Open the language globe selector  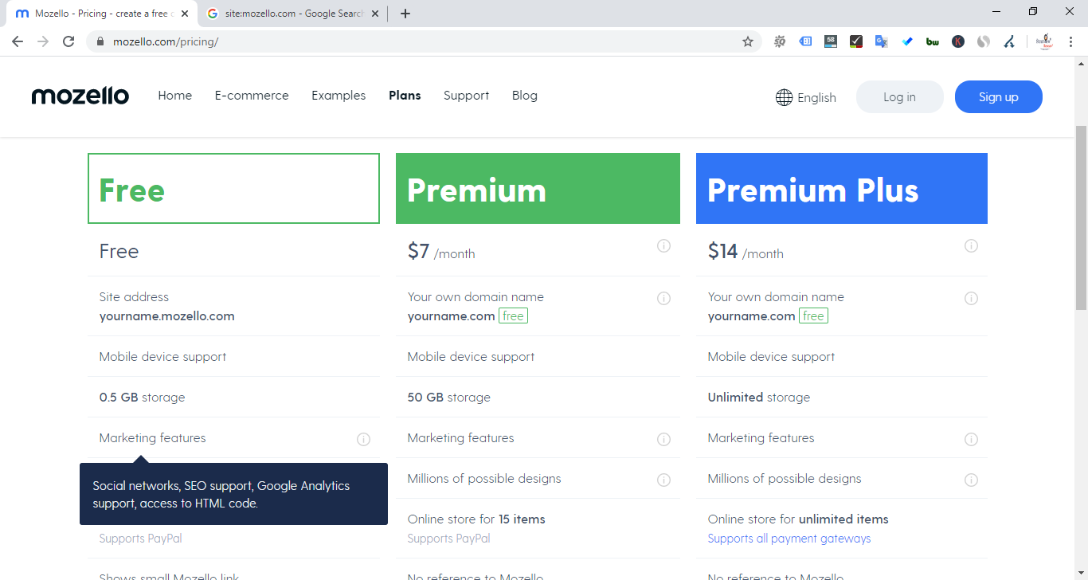(785, 97)
